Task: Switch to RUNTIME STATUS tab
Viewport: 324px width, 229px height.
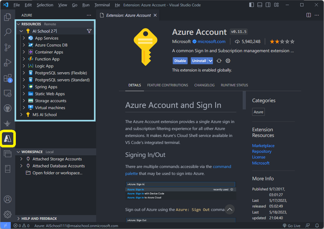Action: pyautogui.click(x=234, y=85)
